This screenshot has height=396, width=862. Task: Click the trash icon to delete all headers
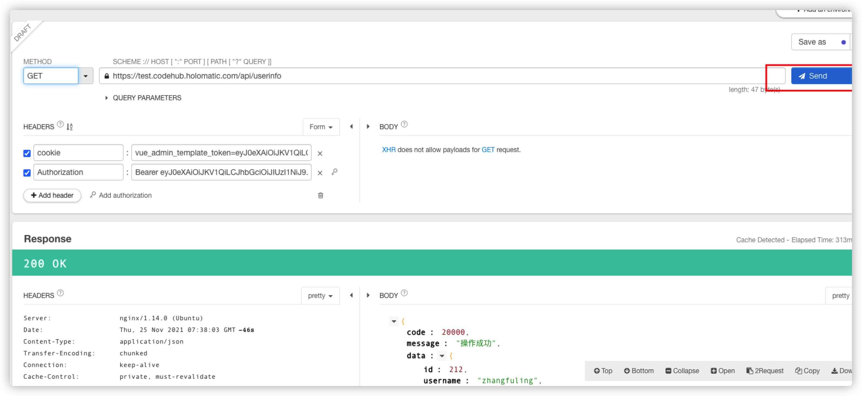tap(320, 195)
